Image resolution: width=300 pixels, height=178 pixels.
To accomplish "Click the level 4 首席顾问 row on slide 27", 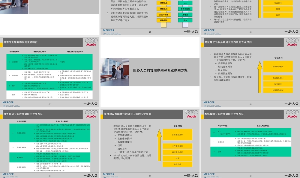I will point(49,62).
